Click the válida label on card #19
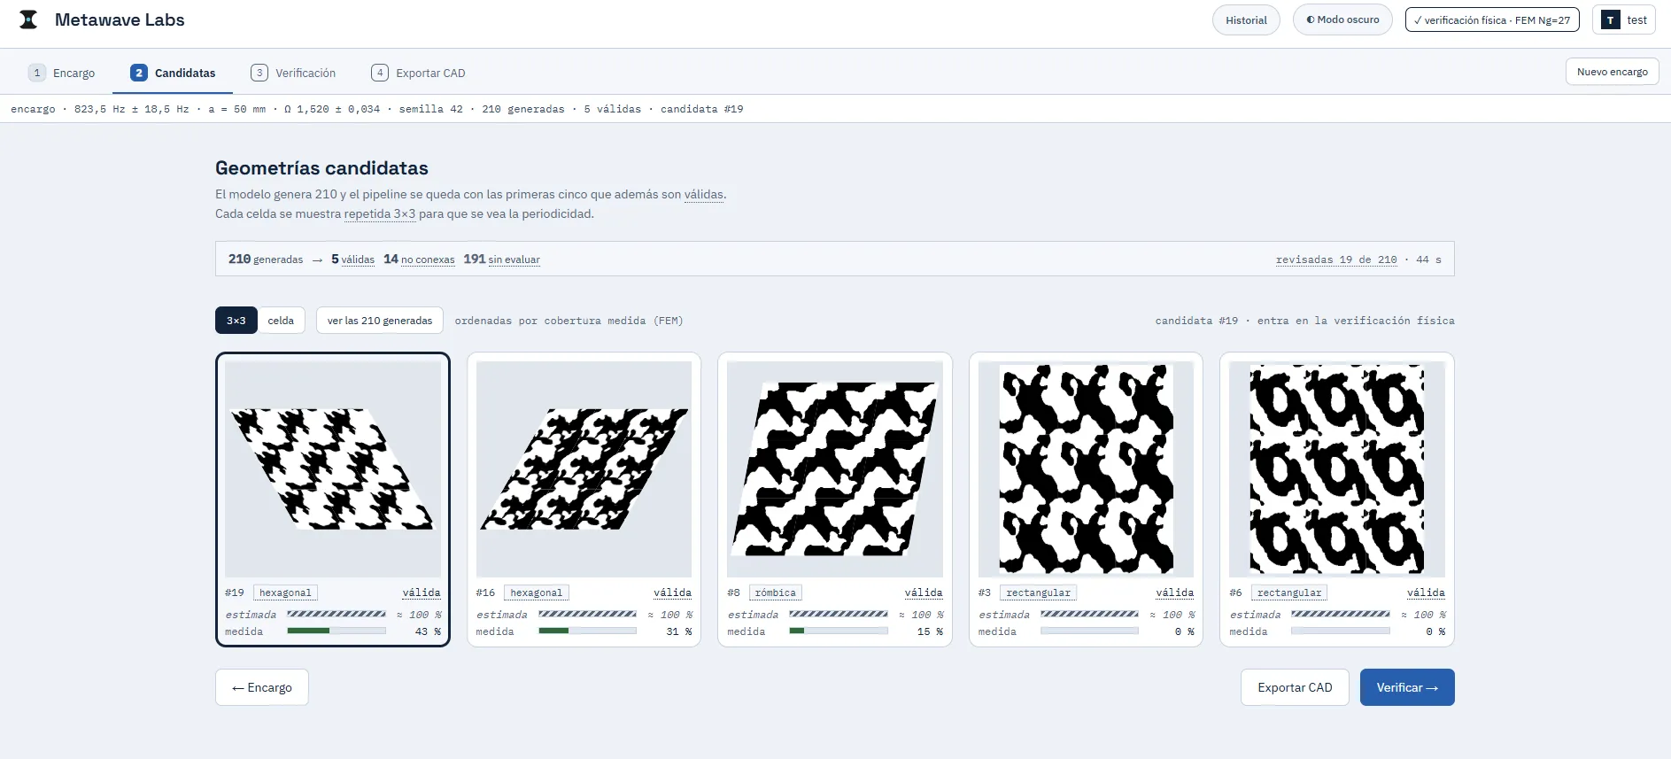Screen dimensions: 1671x759 point(422,592)
